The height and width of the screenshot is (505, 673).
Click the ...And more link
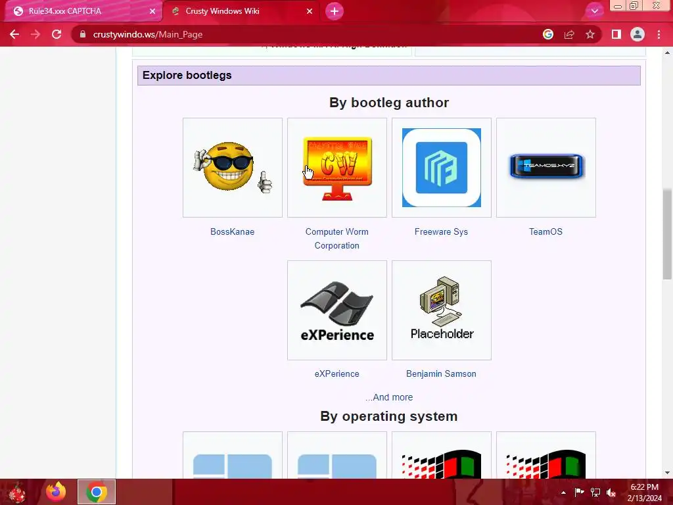point(389,397)
